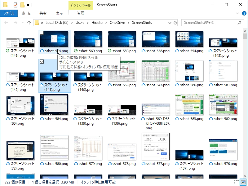Open the ピクチャ ツール 管理 tab

[81, 13]
